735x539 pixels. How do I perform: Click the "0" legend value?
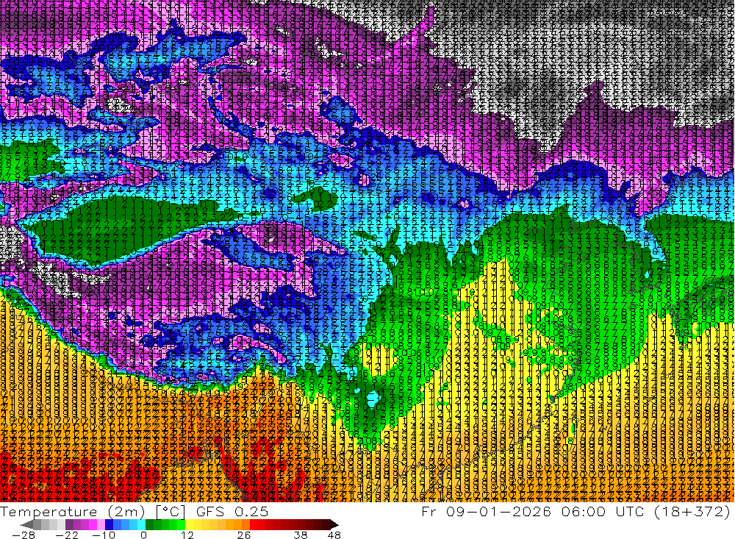(143, 535)
